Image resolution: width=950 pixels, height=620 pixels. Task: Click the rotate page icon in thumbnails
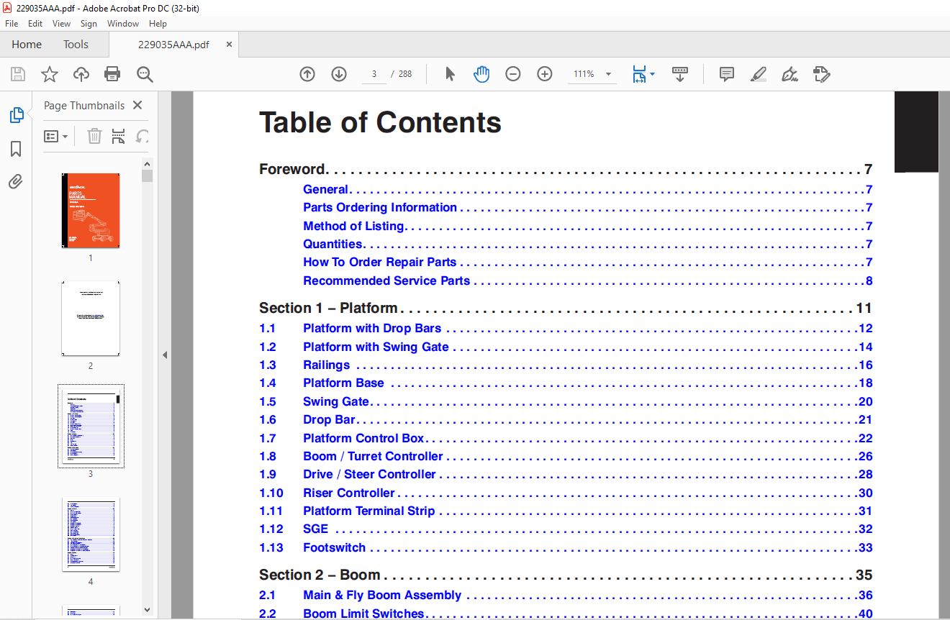(x=142, y=136)
